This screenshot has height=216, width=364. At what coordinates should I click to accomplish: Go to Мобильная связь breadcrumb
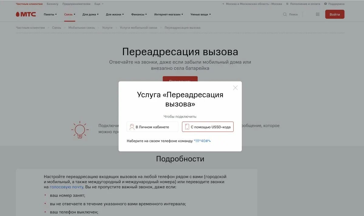pyautogui.click(x=82, y=28)
